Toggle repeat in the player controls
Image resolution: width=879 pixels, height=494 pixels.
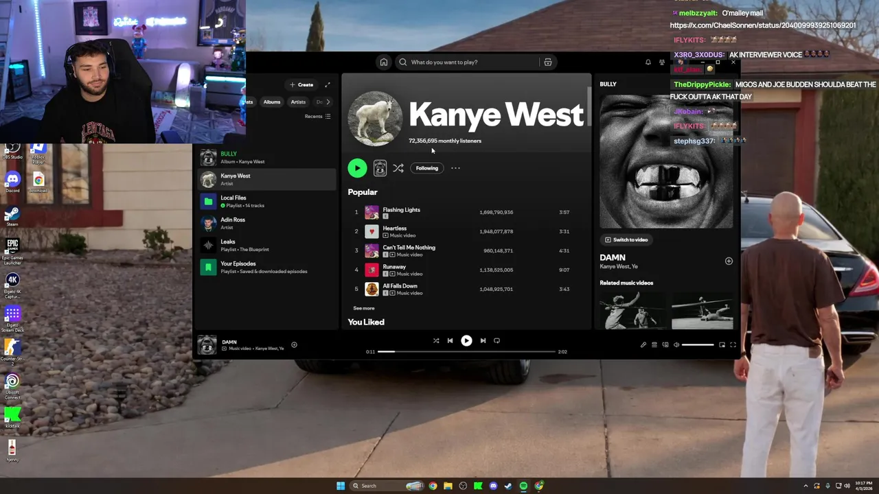496,340
